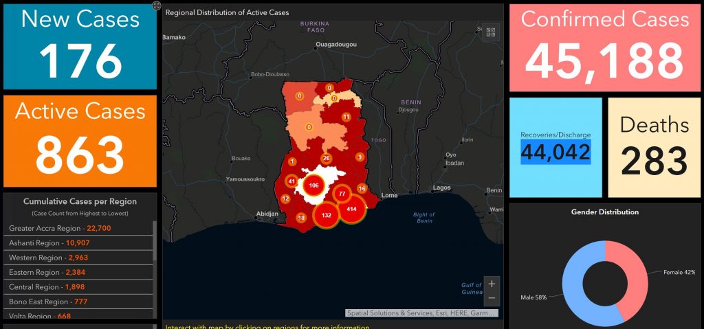Open the basemap gallery grid icon
Viewport: 704px width, 329px height.
pos(491,32)
